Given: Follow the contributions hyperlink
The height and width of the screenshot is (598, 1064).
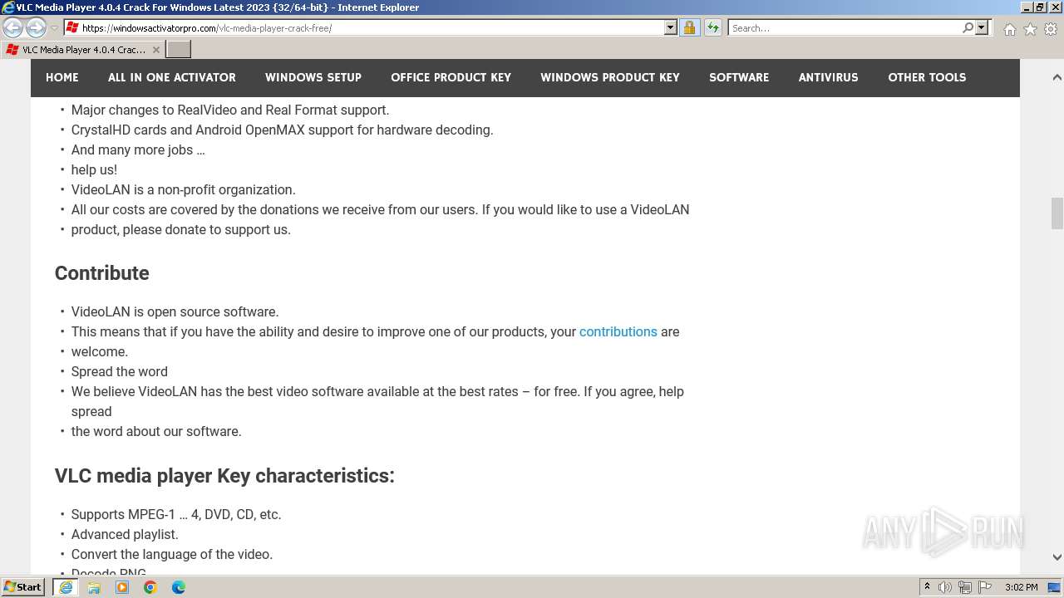Looking at the screenshot, I should (618, 331).
